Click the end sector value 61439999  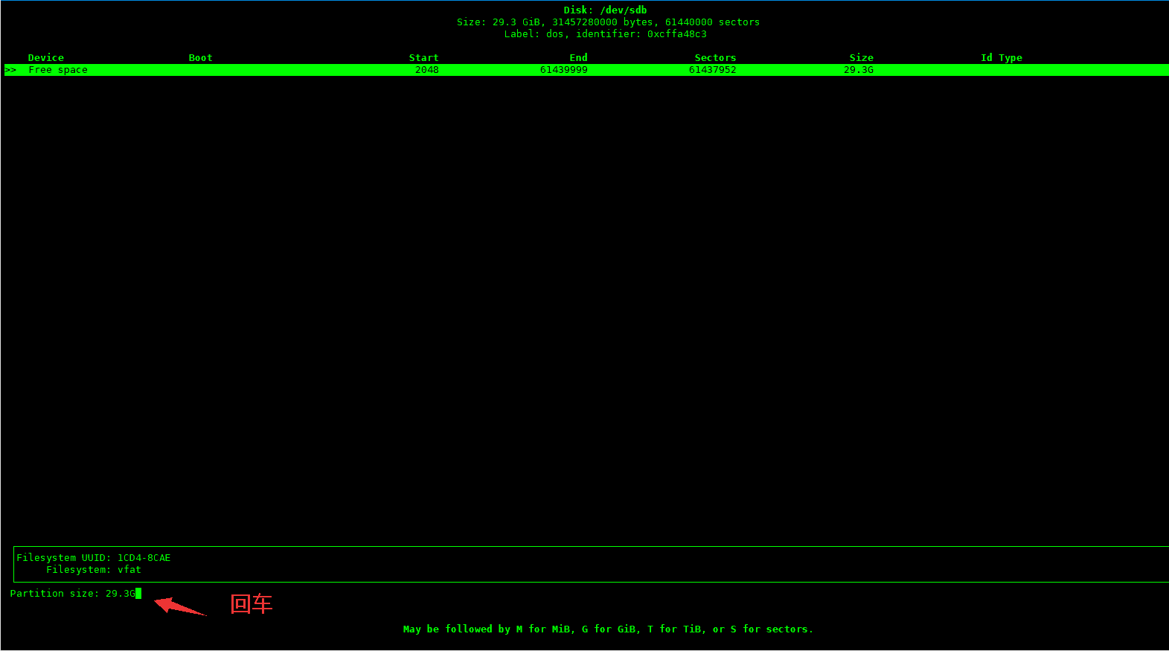(x=564, y=70)
